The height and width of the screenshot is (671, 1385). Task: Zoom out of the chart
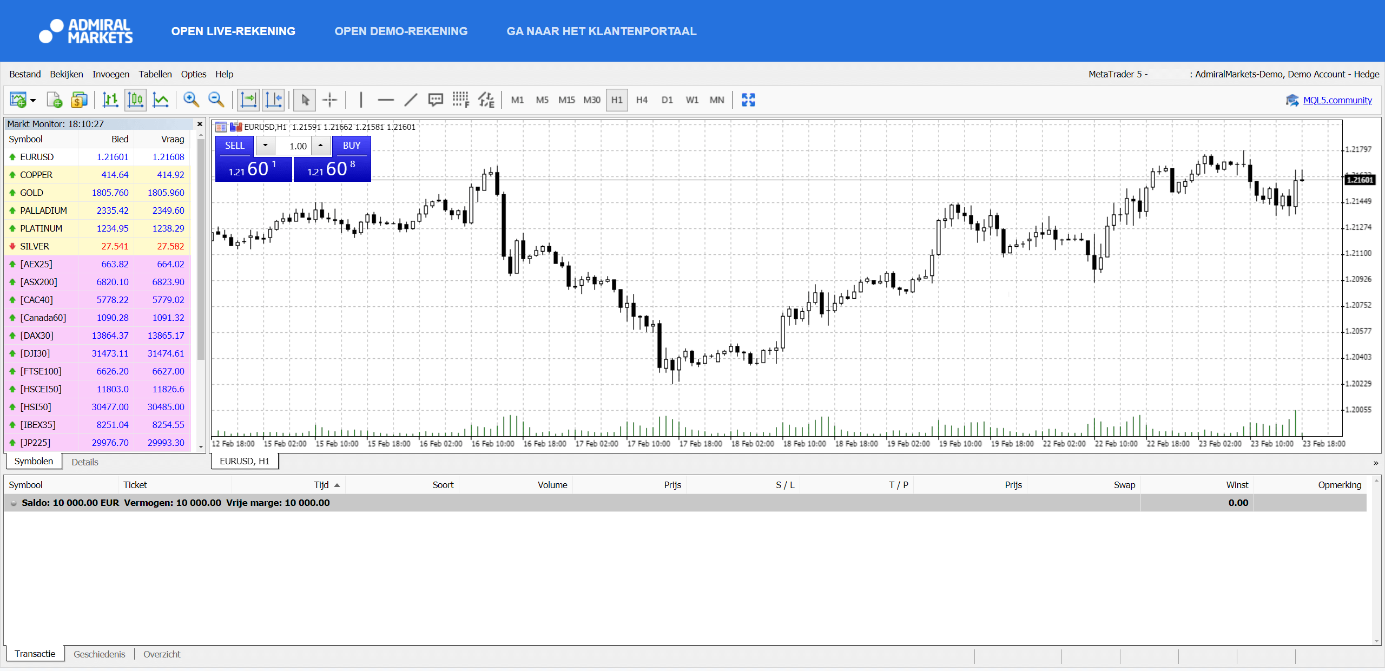(x=216, y=100)
